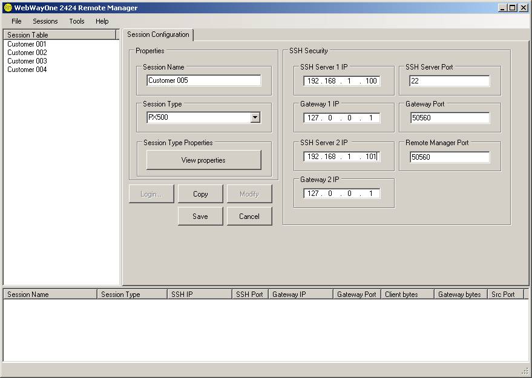532x378 pixels.
Task: Select Customer 001 in the Session Table
Action: click(x=27, y=44)
